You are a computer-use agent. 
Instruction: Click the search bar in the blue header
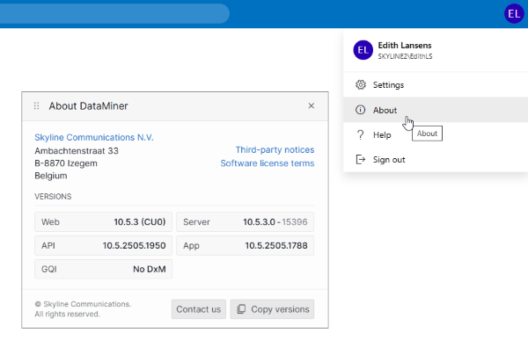pyautogui.click(x=114, y=13)
